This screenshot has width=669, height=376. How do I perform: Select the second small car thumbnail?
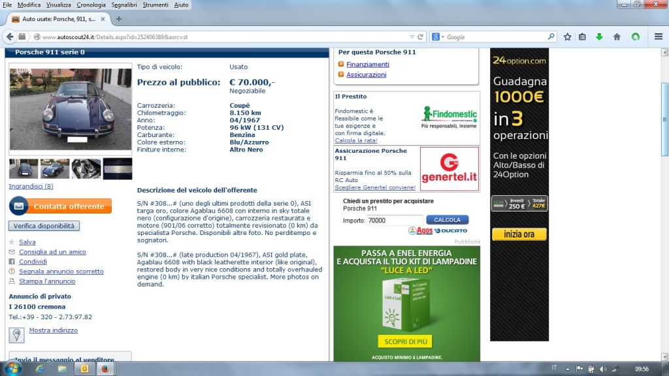click(x=55, y=169)
